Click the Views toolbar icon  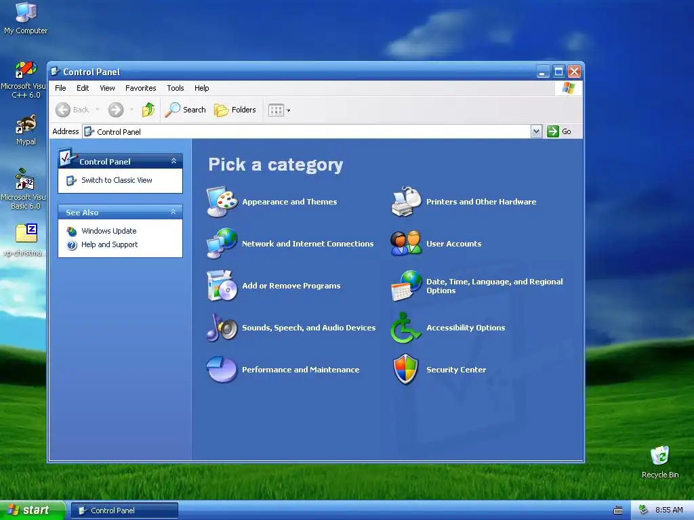(x=276, y=110)
